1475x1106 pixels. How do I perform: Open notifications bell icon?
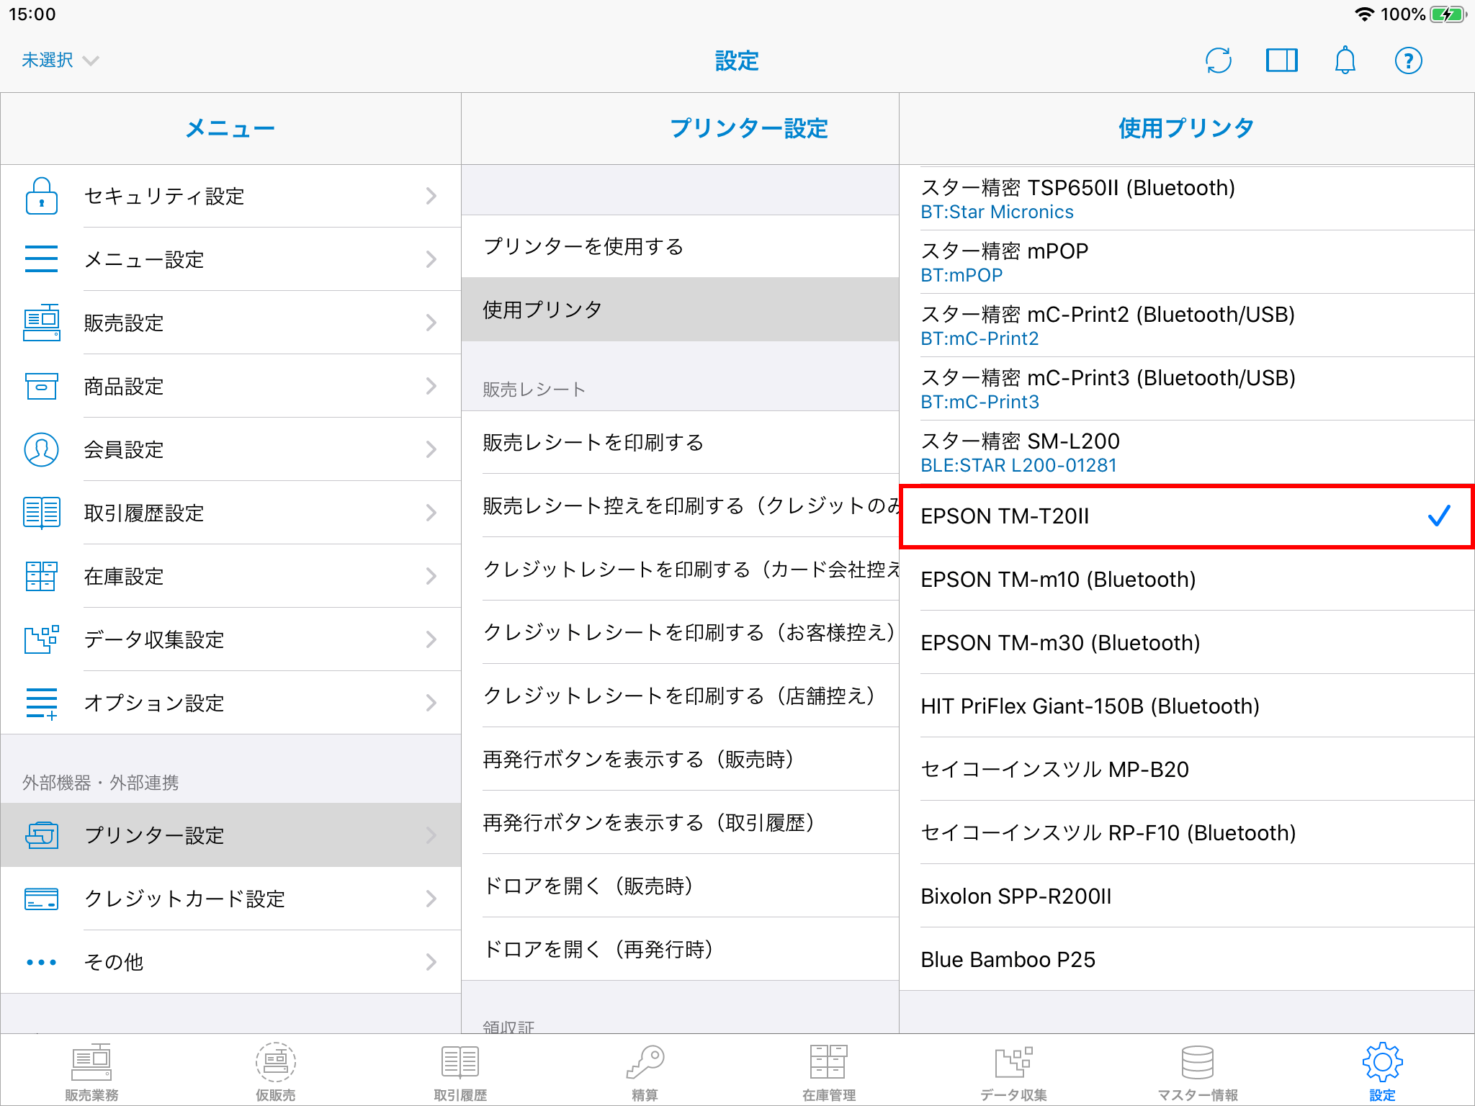[x=1345, y=60]
